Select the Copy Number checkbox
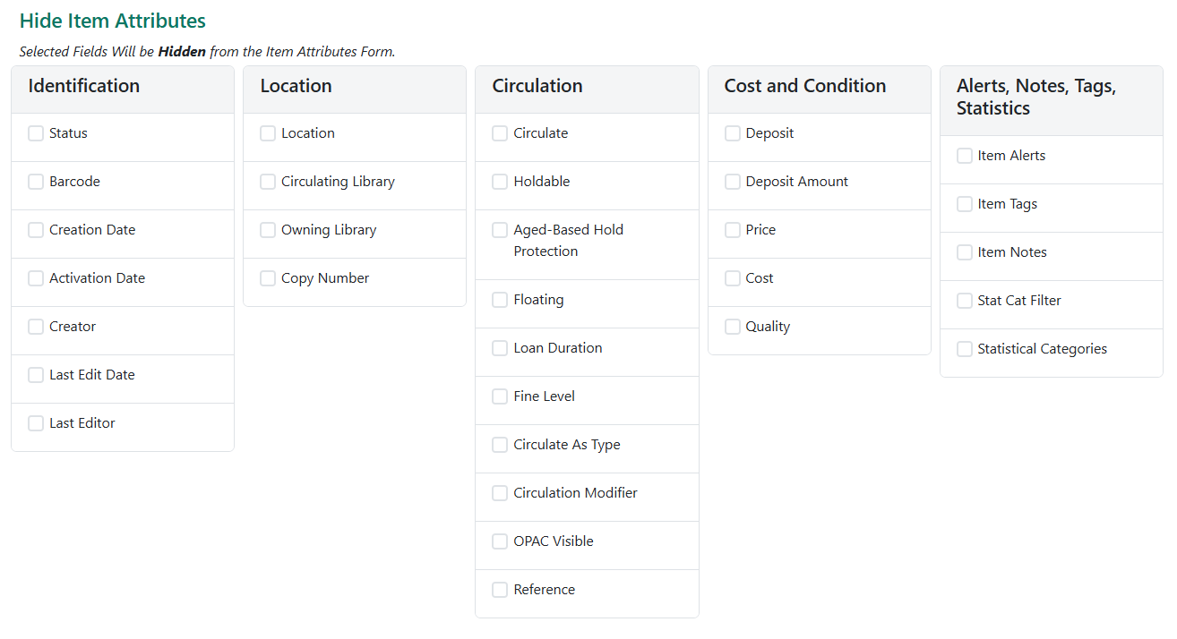The width and height of the screenshot is (1177, 639). pyautogui.click(x=267, y=277)
